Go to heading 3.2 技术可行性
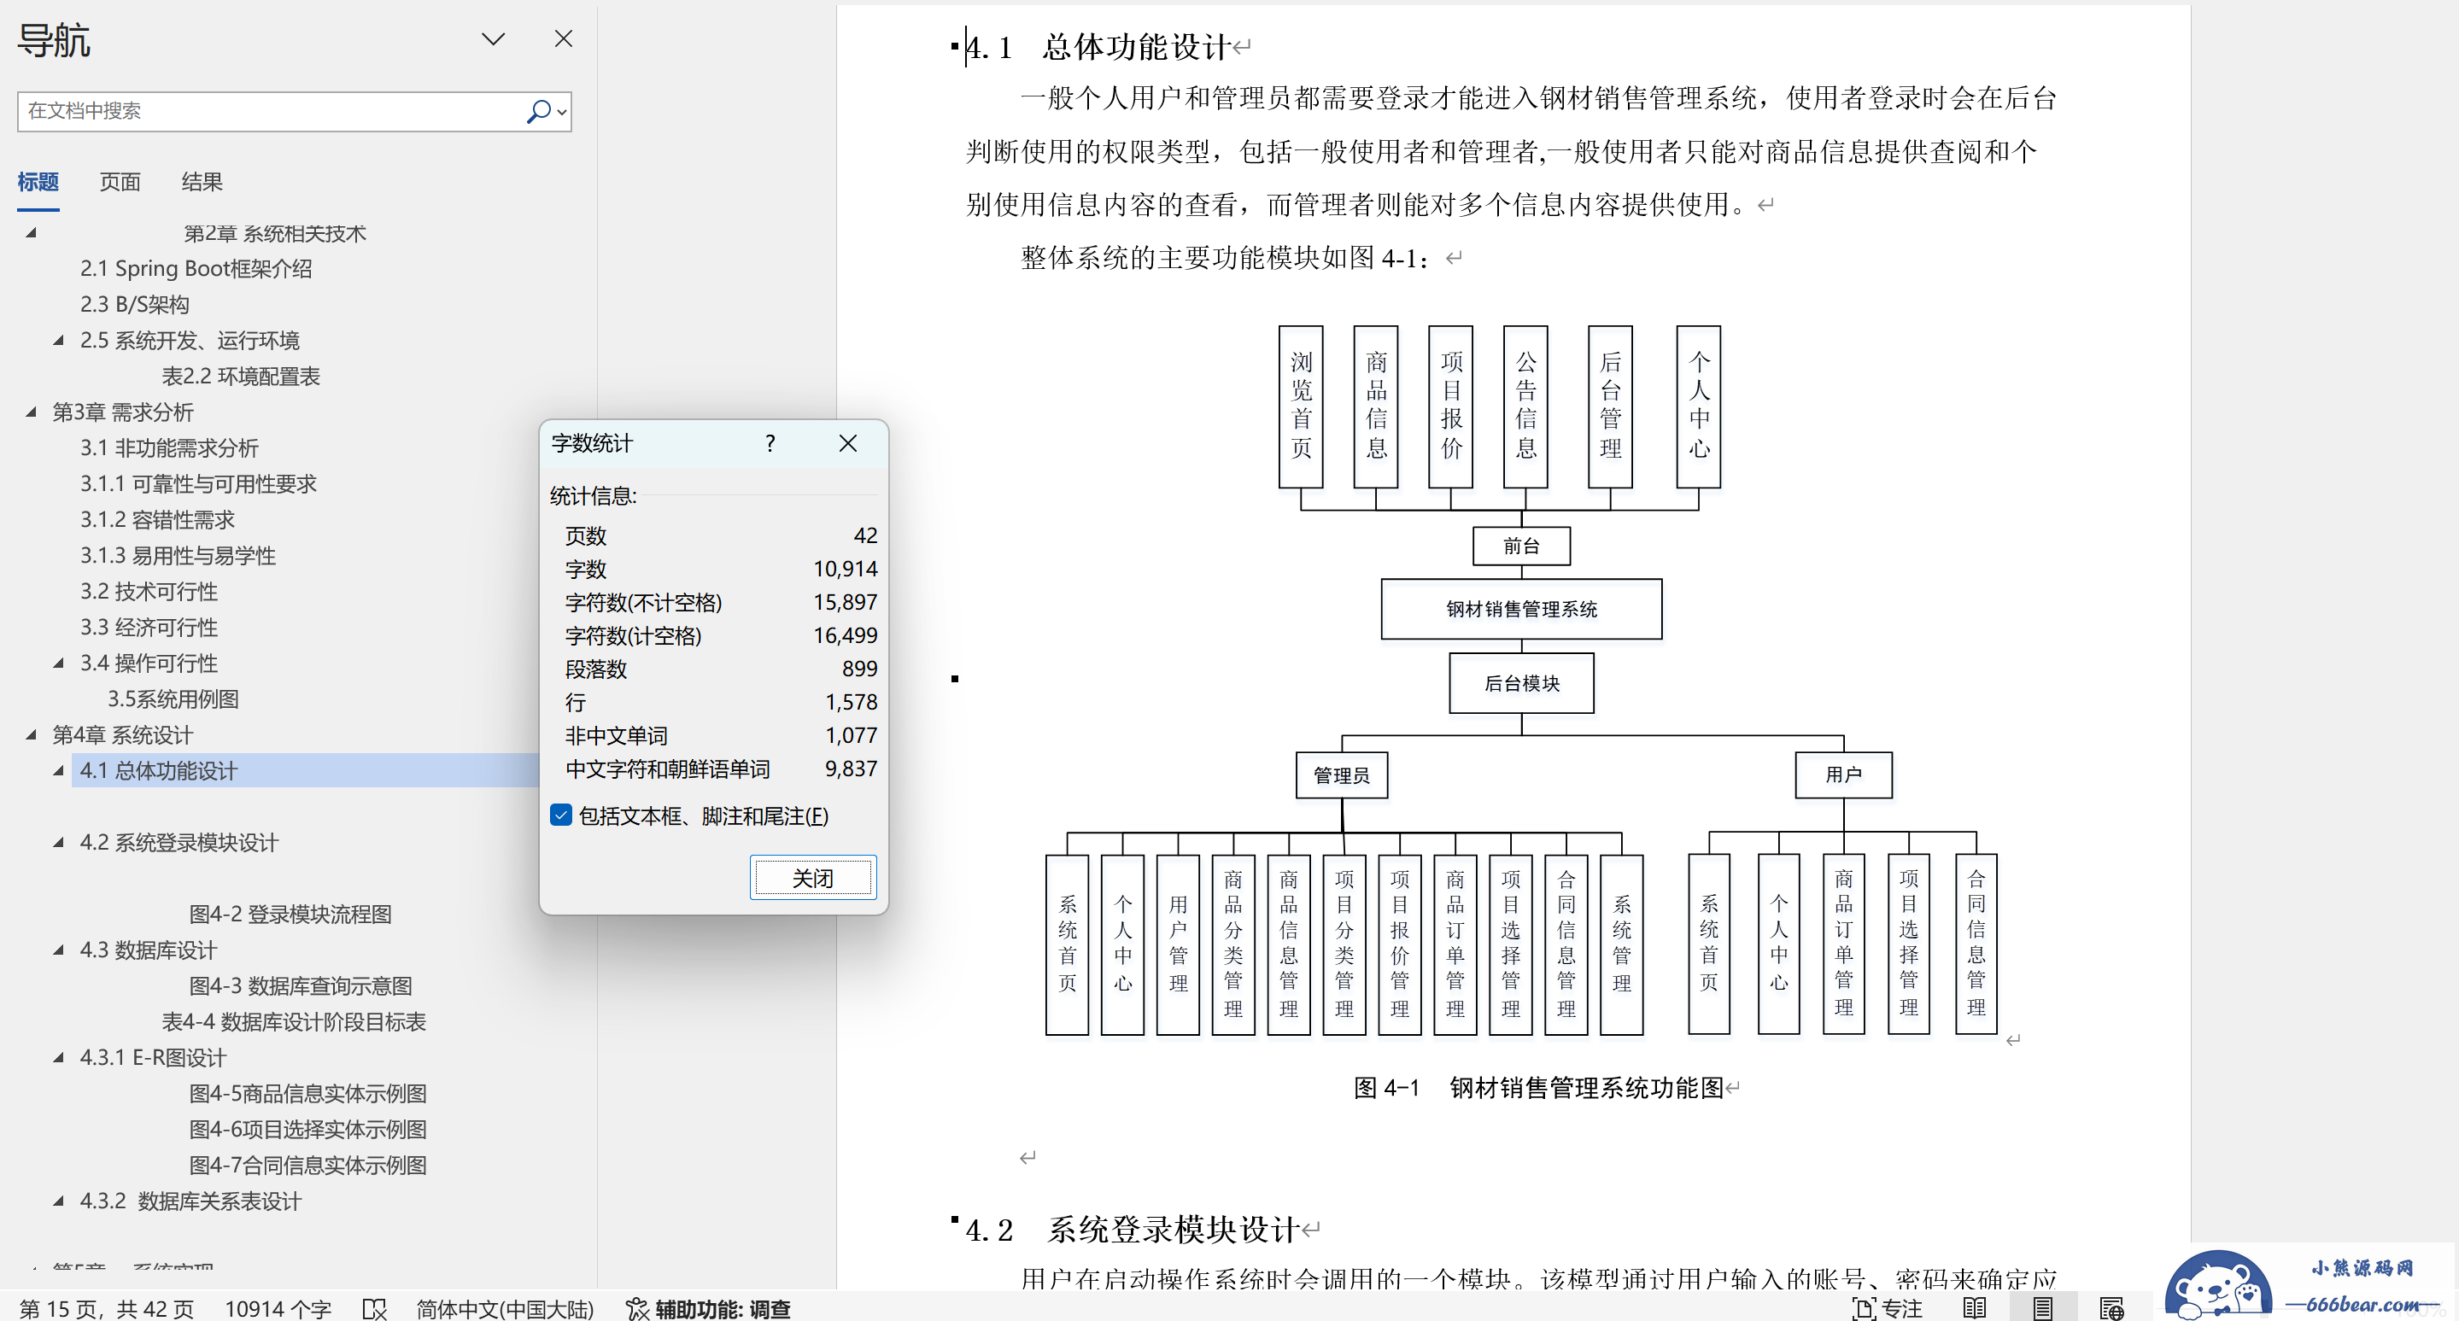Image resolution: width=2459 pixels, height=1321 pixels. coord(149,591)
